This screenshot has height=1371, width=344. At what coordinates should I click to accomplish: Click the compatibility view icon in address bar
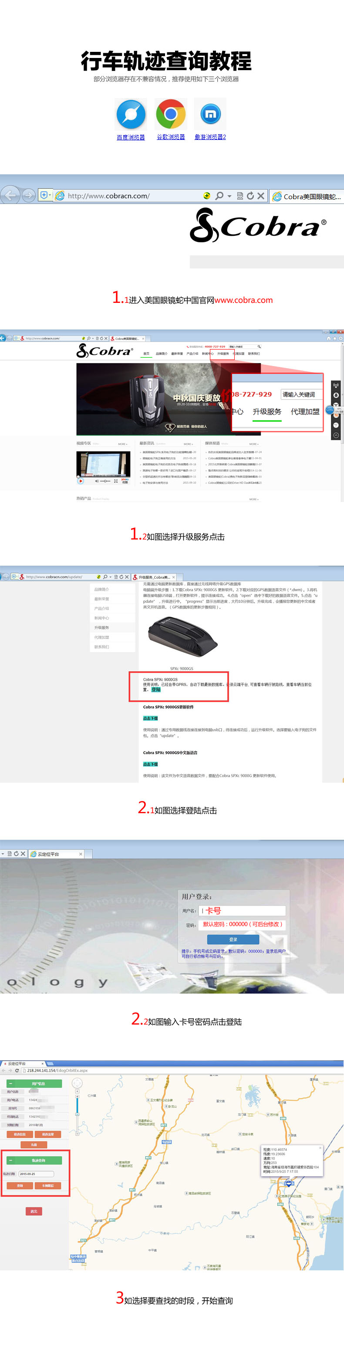[240, 196]
